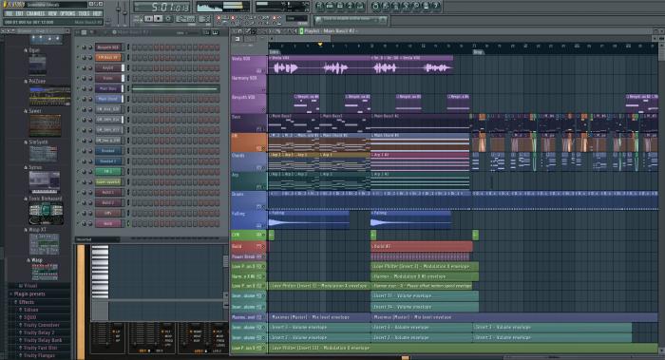Collapse the Effects folder in the browser
Image resolution: width=665 pixels, height=360 pixels.
[x=26, y=302]
